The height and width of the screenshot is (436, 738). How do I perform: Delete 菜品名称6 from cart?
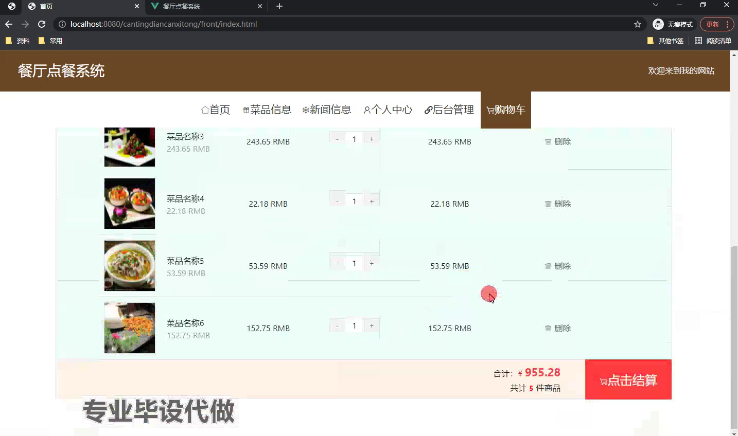coord(558,328)
